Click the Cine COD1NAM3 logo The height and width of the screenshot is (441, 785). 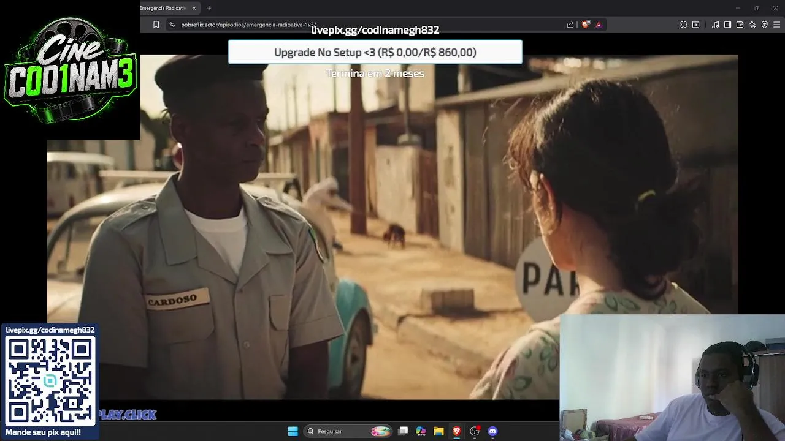tap(70, 70)
